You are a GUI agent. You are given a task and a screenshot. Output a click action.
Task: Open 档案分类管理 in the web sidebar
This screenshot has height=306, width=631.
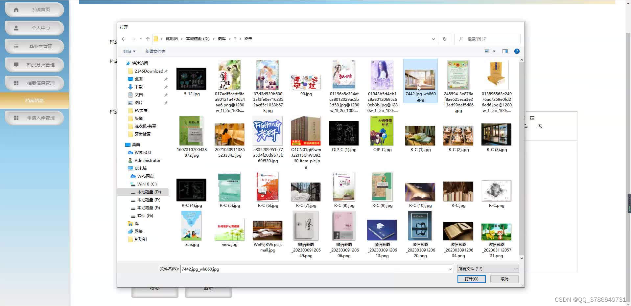click(35, 65)
